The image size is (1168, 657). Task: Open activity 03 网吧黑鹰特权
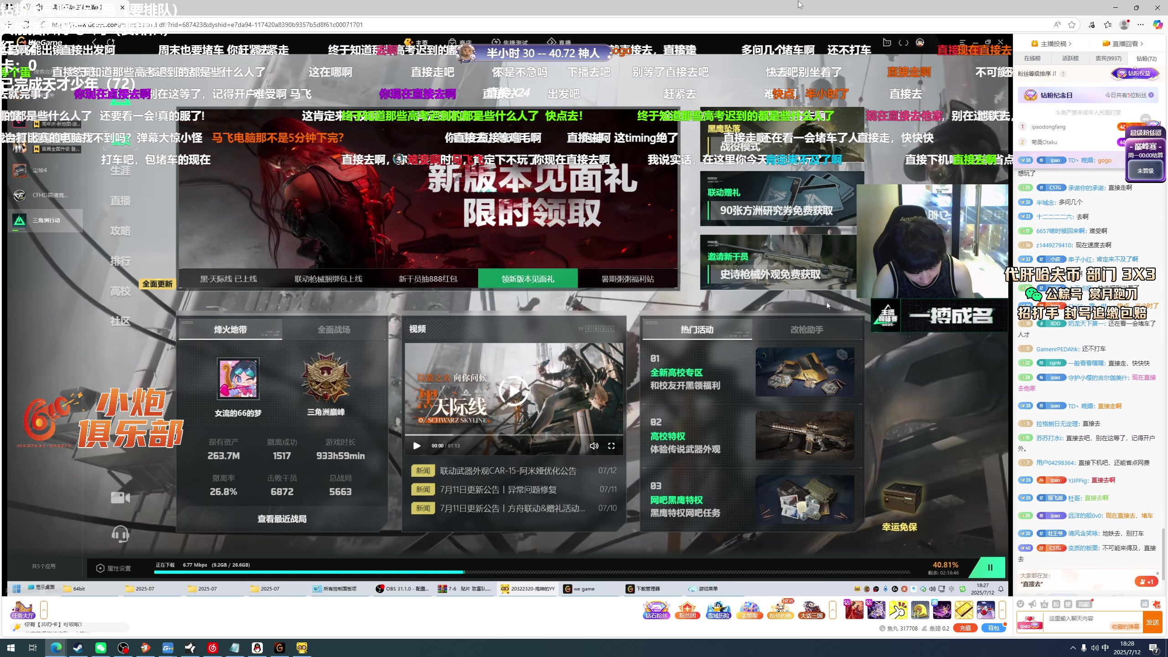752,500
